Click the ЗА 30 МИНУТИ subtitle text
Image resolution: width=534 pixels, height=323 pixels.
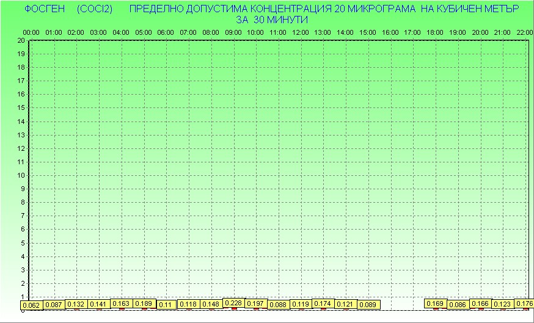pos(271,19)
